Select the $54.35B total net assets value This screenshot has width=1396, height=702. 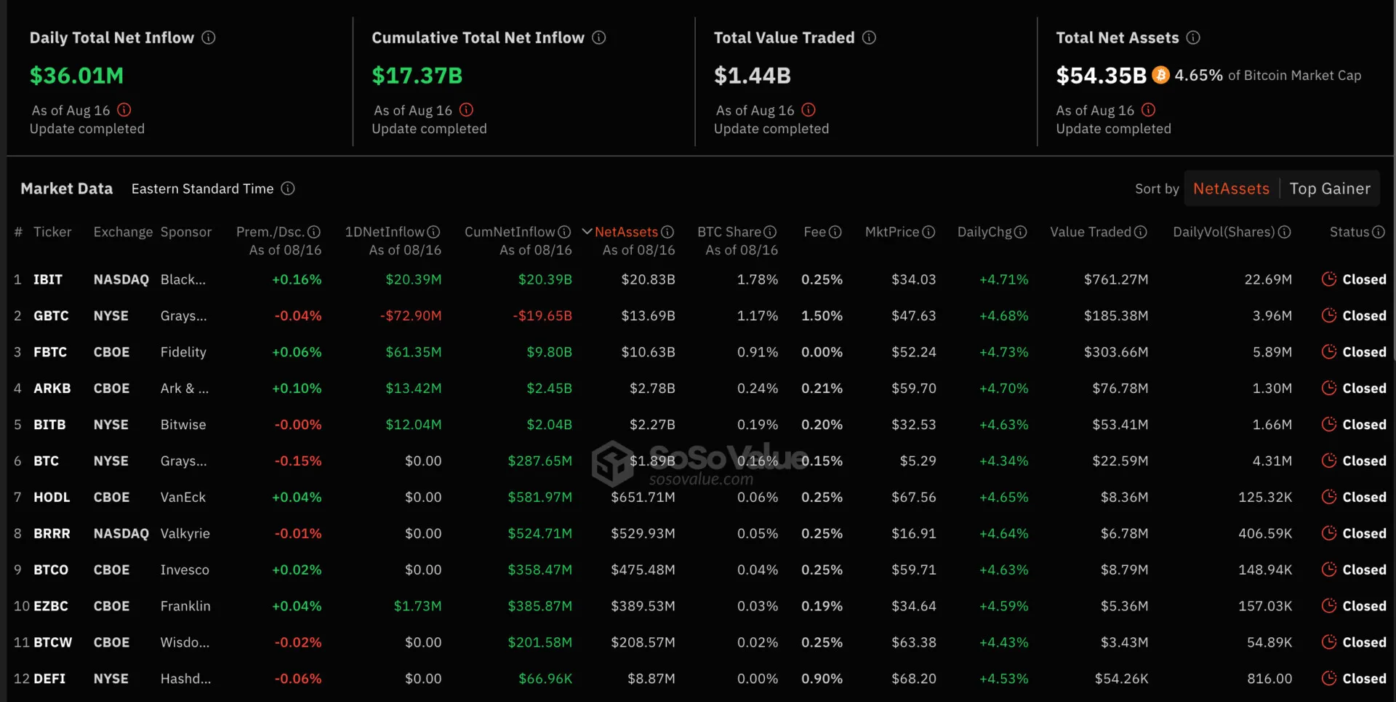(x=1101, y=76)
